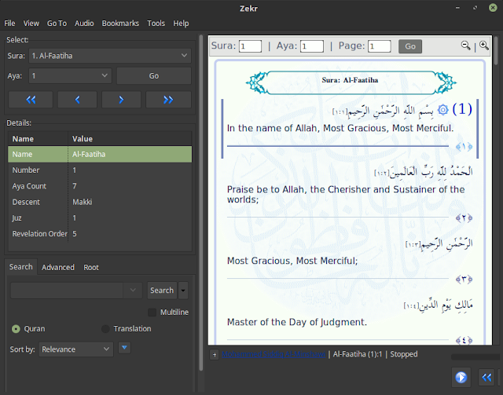This screenshot has height=395, width=503.
Task: Click verse 'Most Gracious, Most Merciful;'
Action: tap(292, 261)
